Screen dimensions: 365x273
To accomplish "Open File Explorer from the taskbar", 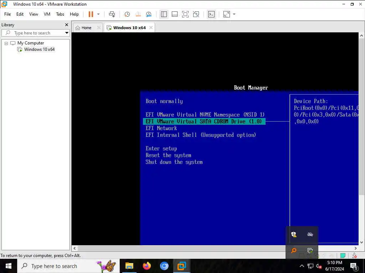I will tap(129, 266).
